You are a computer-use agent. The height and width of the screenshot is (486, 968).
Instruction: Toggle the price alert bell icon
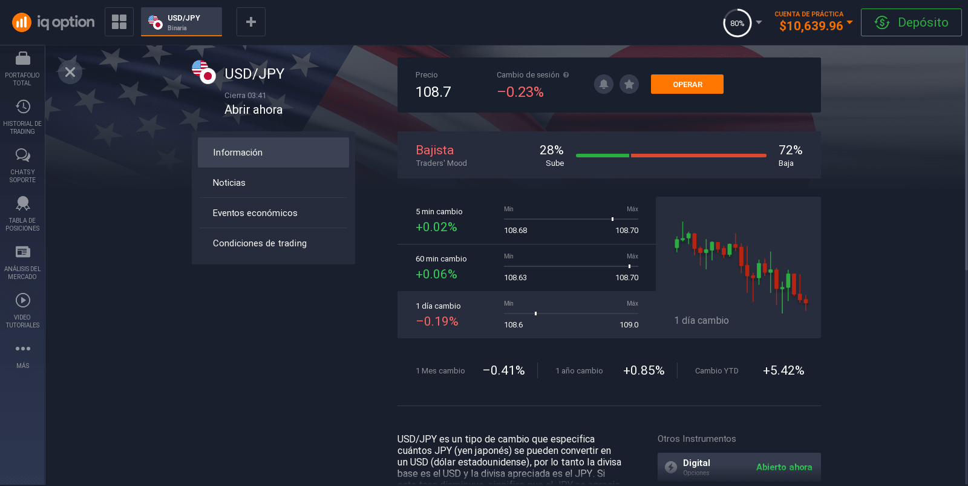tap(604, 84)
